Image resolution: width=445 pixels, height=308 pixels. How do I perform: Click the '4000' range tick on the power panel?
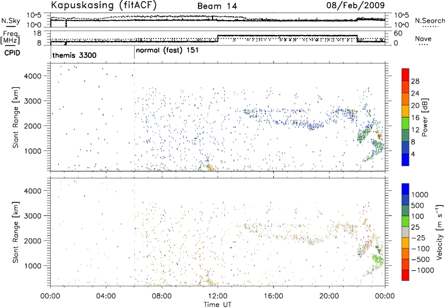click(x=32, y=76)
